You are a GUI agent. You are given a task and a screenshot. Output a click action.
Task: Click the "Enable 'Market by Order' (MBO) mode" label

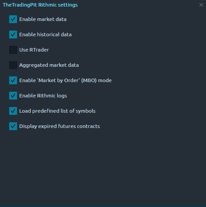click(65, 80)
